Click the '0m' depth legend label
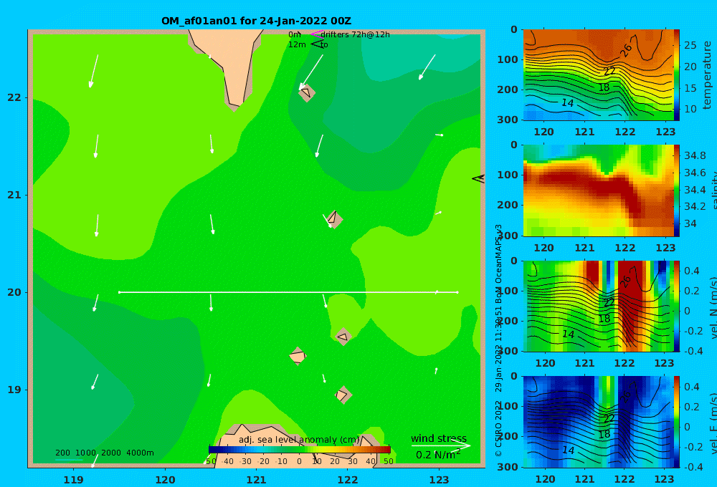This screenshot has height=487, width=717. click(295, 34)
